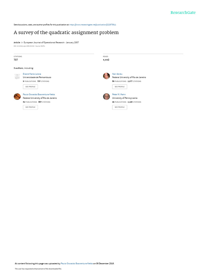Click the reads count 4,443
The image size is (206, 275).
tap(106, 60)
